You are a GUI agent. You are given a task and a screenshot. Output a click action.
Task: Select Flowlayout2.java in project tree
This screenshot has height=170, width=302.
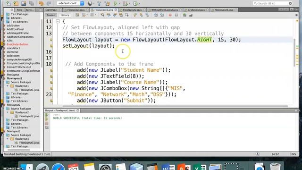[x=29, y=116]
